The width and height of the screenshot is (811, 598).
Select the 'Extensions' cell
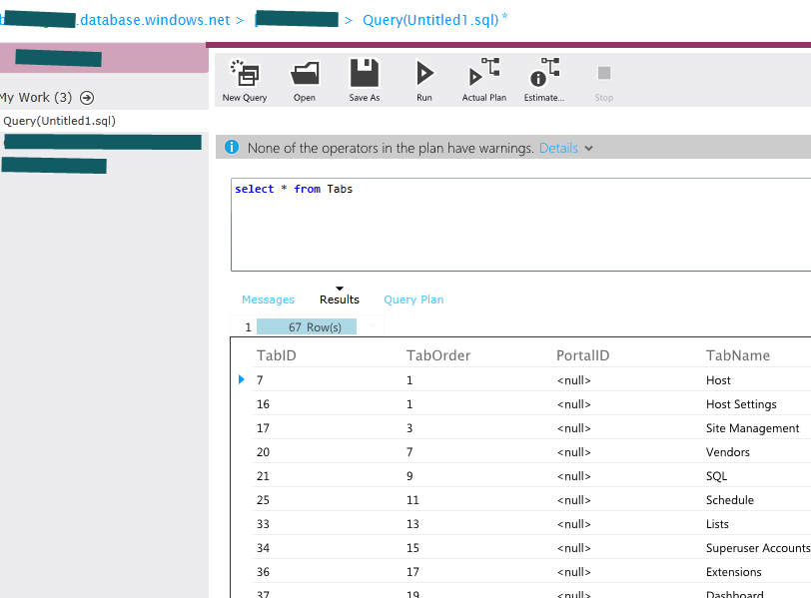click(733, 572)
